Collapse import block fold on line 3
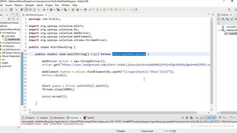Image resolution: width=237 pixels, height=133 pixels. [x=27, y=26]
